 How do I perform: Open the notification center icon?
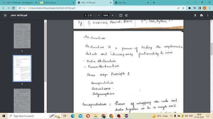click(x=208, y=116)
